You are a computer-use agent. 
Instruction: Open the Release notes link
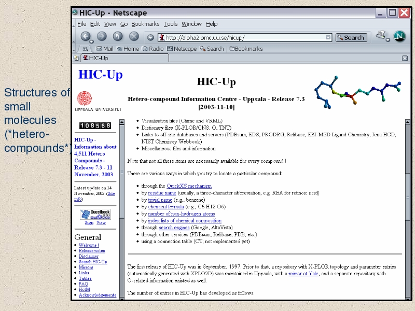(x=92, y=251)
